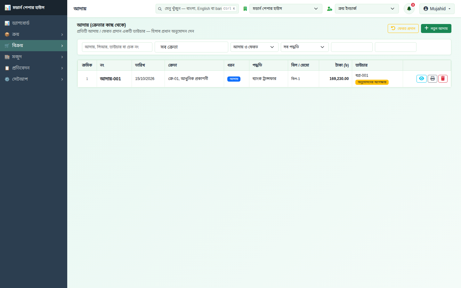Viewport: 461px width, 288px height.
Task: Click the blue আদায় type badge
Action: pyautogui.click(x=234, y=79)
